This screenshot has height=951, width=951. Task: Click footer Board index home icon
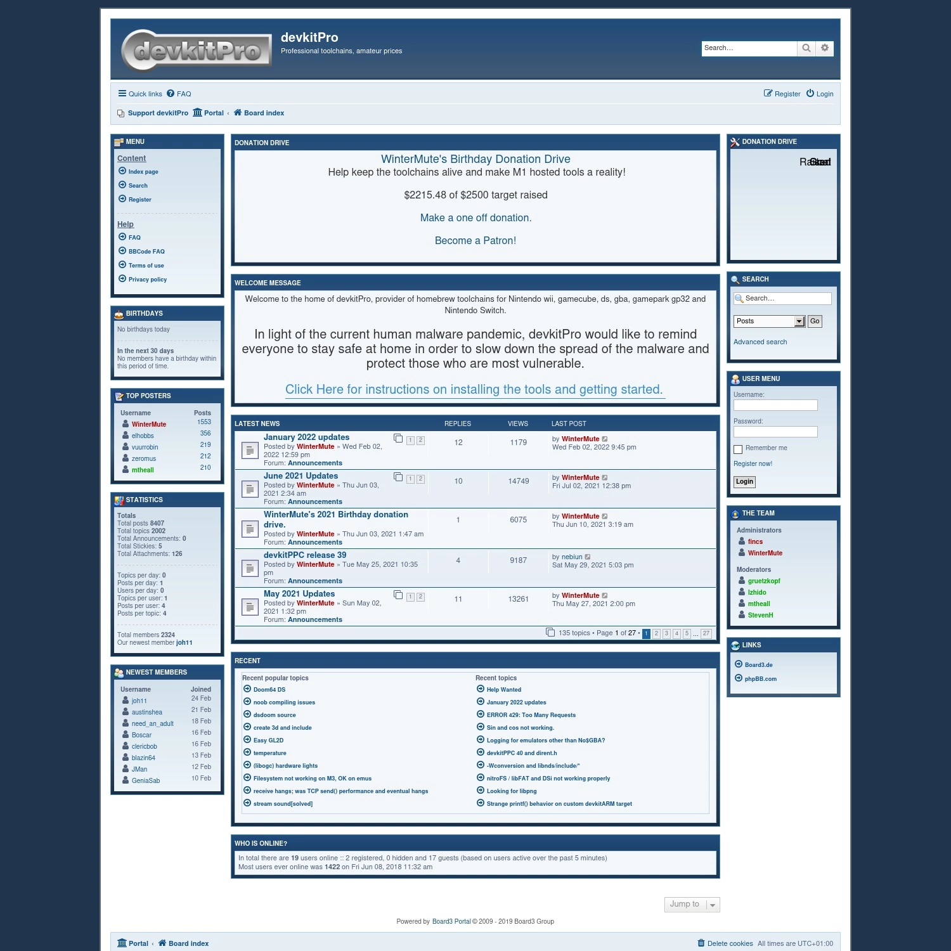(x=162, y=943)
